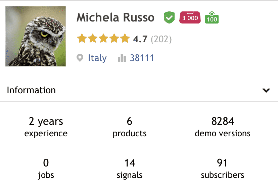The width and height of the screenshot is (278, 190).
Task: Open the Italy location link
Action: click(x=97, y=58)
